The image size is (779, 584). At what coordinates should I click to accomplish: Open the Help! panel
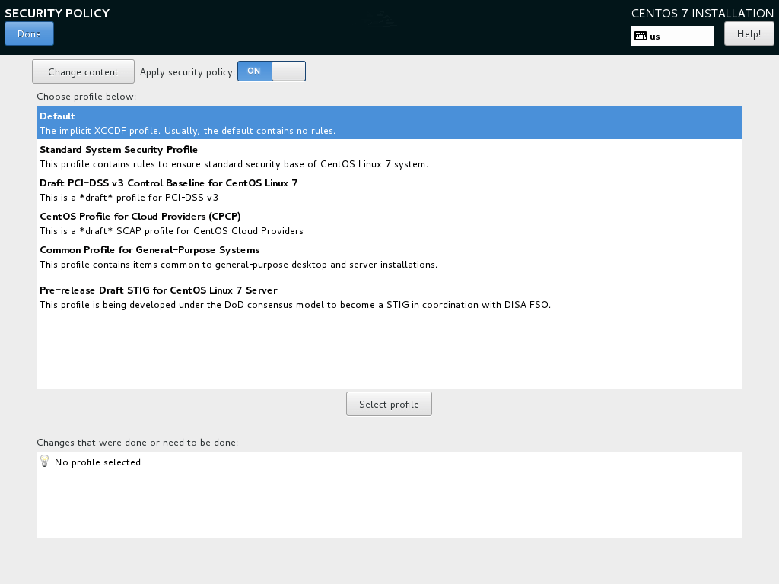(749, 33)
